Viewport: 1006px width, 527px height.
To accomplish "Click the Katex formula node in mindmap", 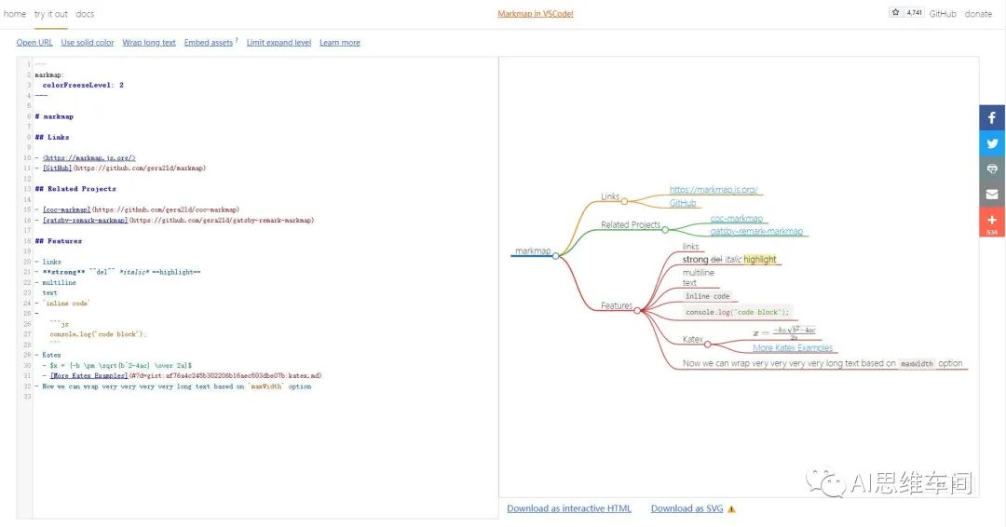I will point(784,332).
